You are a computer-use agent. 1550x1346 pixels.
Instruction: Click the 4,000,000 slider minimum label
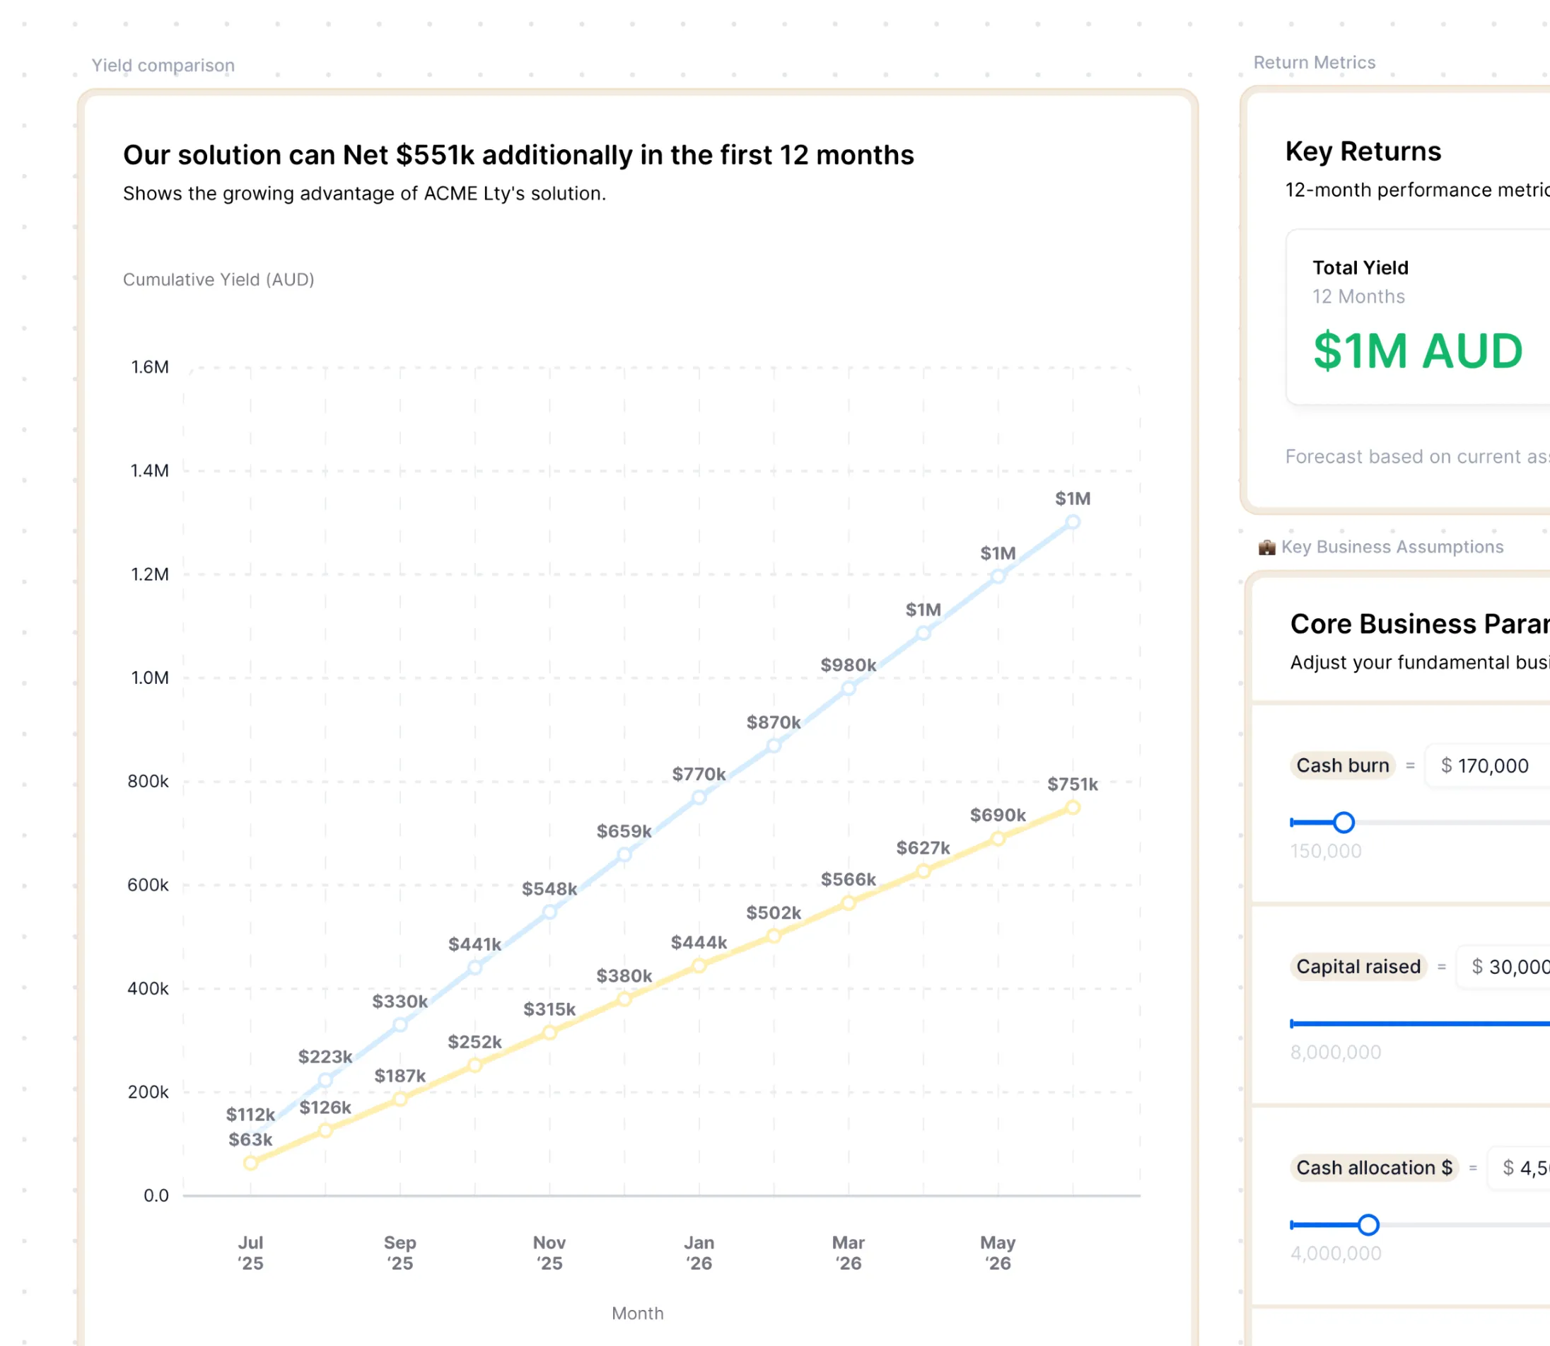pos(1335,1253)
